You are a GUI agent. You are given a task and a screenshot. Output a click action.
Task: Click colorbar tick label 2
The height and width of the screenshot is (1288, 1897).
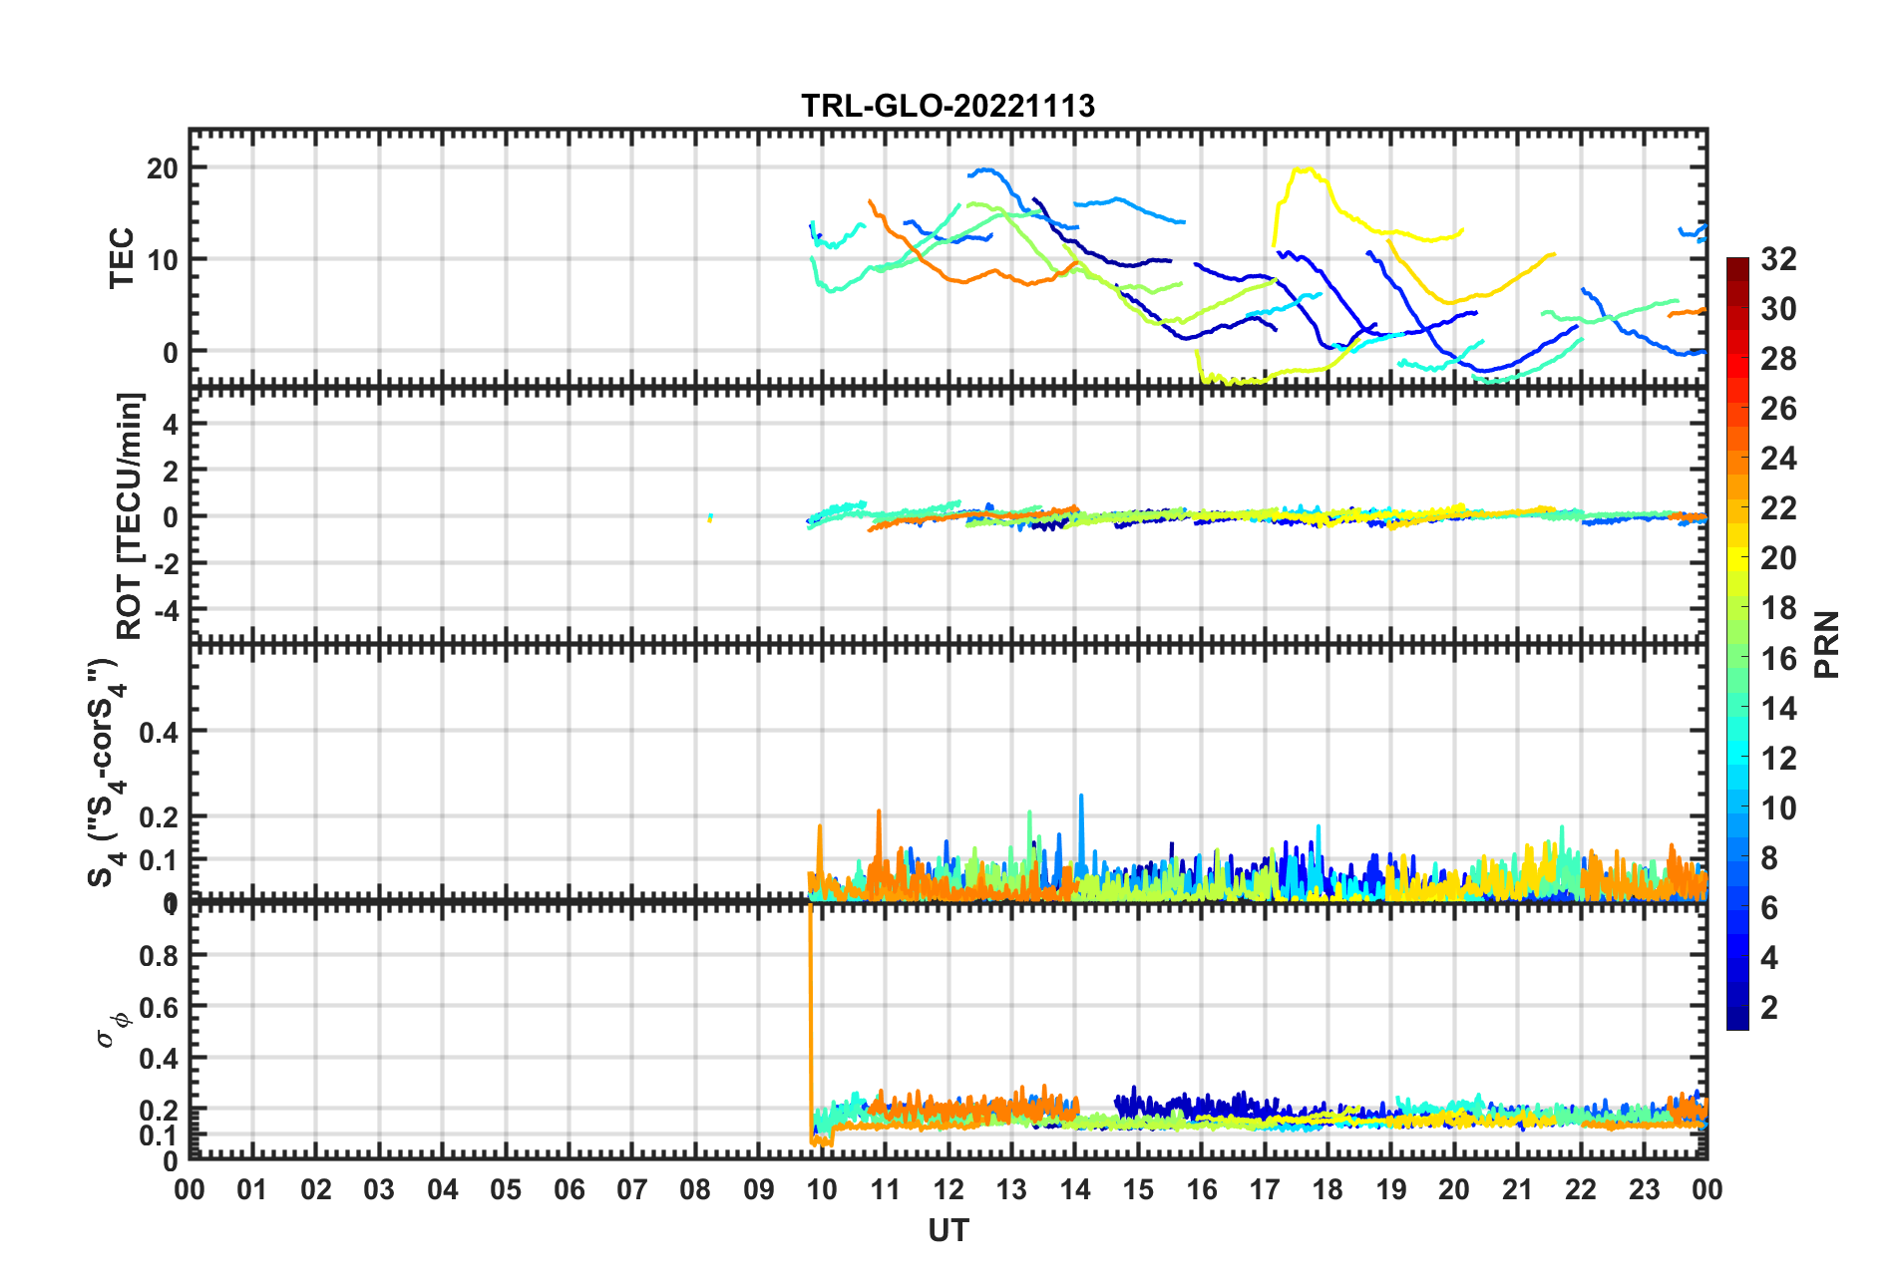(x=1769, y=1007)
